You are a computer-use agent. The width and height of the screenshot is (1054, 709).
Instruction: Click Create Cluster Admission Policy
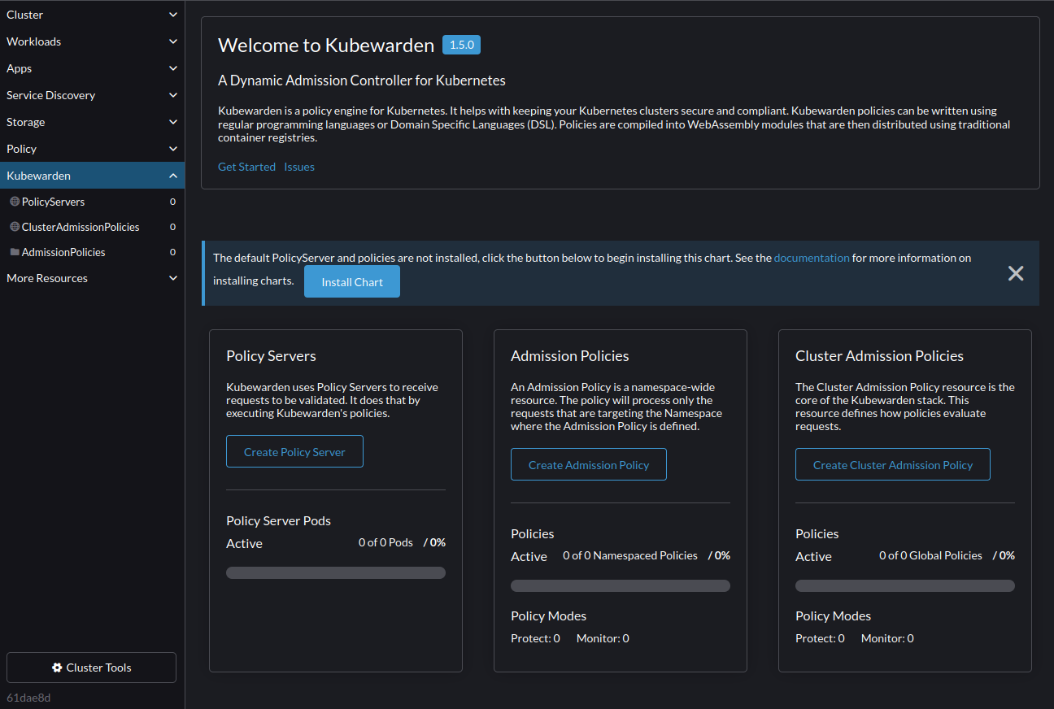pos(892,464)
